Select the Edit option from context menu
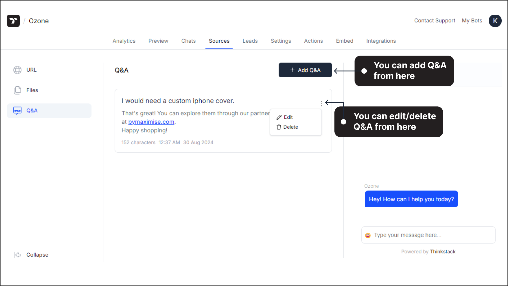 288,117
